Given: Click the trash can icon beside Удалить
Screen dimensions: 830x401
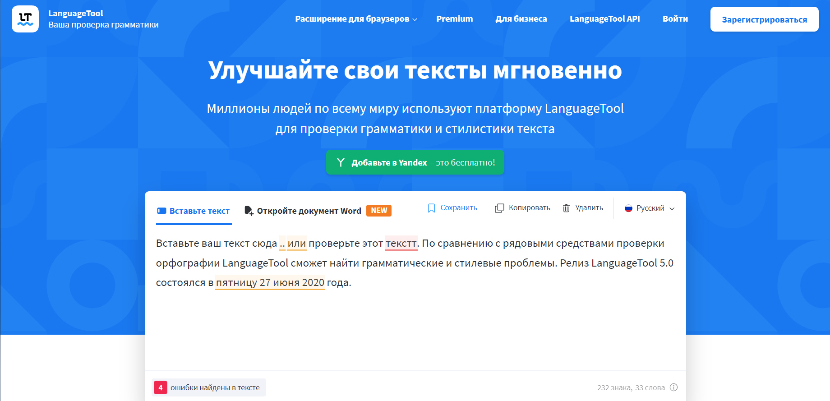Looking at the screenshot, I should click(566, 208).
